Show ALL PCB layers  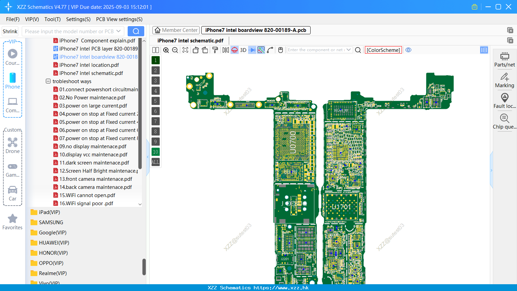coord(155,162)
